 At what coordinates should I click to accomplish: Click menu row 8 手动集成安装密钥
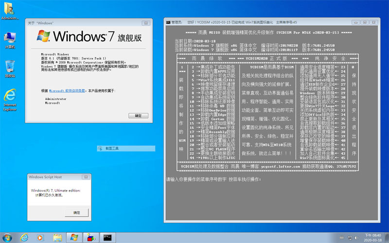click(x=213, y=93)
